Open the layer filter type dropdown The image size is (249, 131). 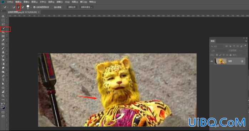(x=217, y=46)
